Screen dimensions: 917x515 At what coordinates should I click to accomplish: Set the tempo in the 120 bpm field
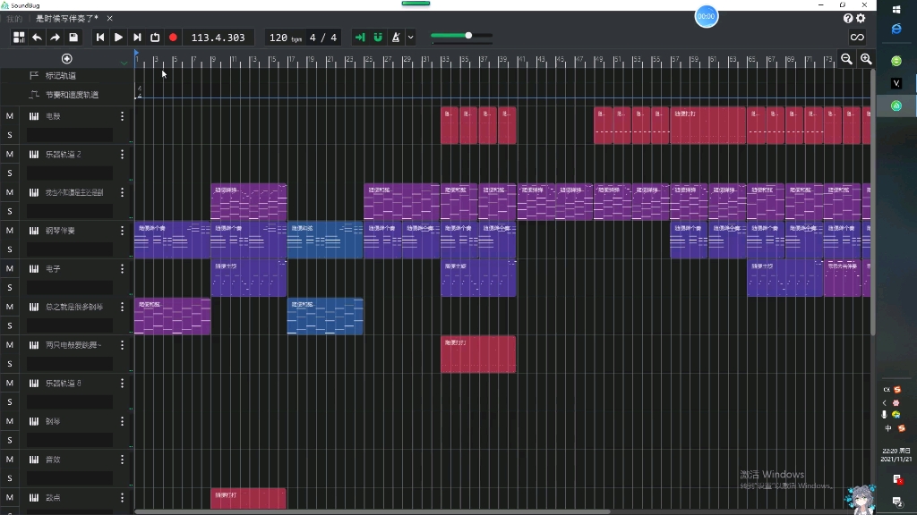point(285,38)
